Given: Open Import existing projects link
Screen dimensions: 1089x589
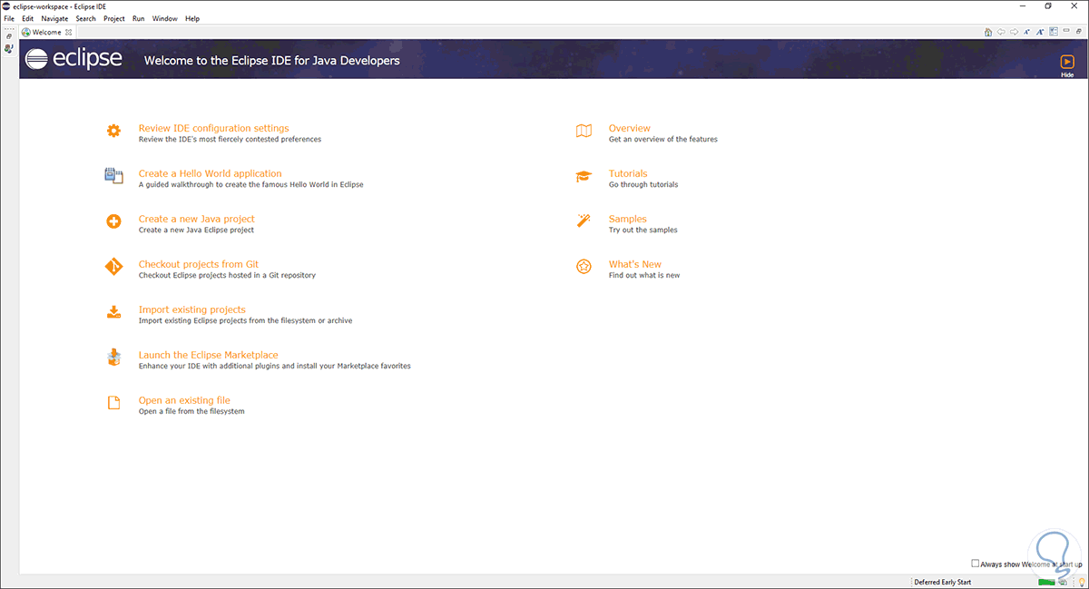Looking at the screenshot, I should (191, 309).
